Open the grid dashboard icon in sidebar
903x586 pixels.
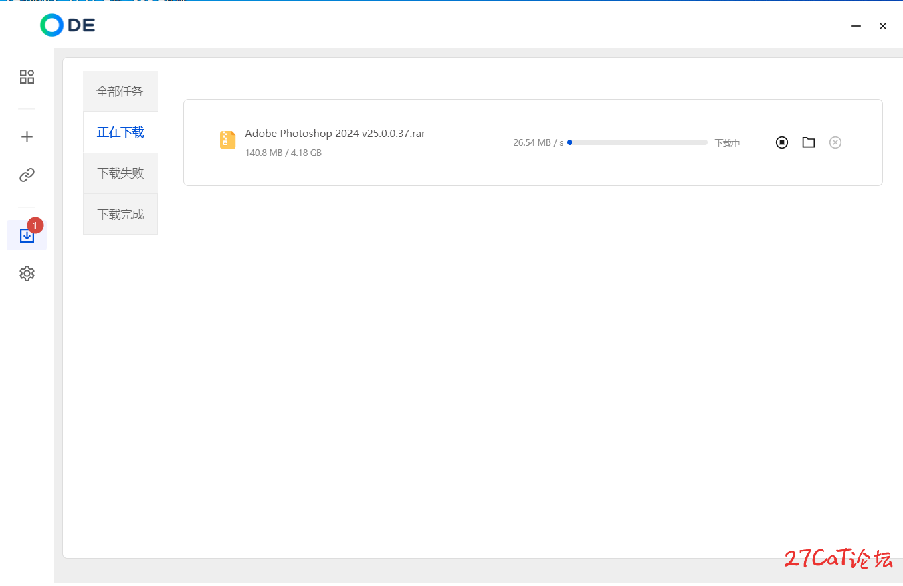[27, 76]
